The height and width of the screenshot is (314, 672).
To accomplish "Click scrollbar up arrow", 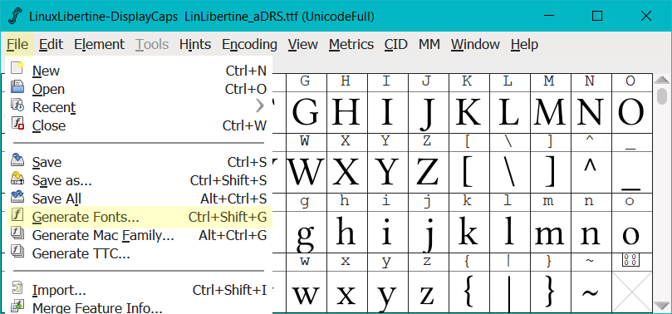I will (x=663, y=80).
